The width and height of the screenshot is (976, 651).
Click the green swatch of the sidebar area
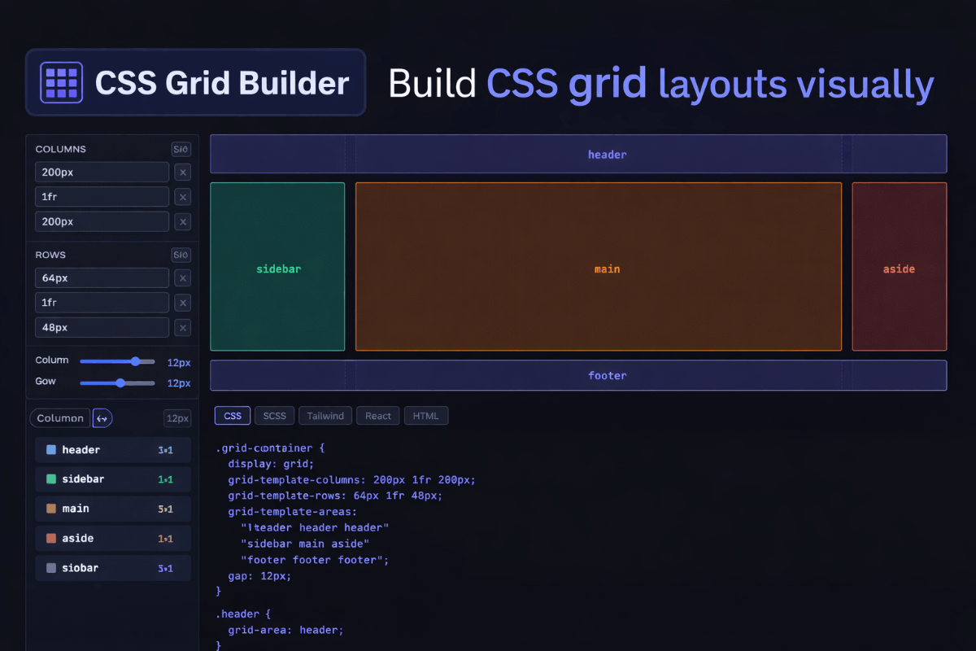click(51, 479)
